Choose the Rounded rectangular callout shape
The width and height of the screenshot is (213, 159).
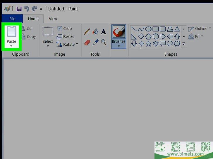click(163, 44)
